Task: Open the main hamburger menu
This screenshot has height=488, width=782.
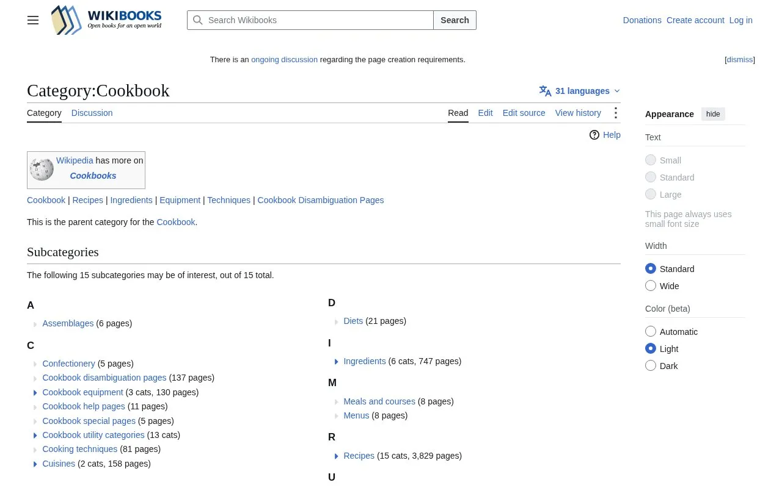Action: point(33,20)
